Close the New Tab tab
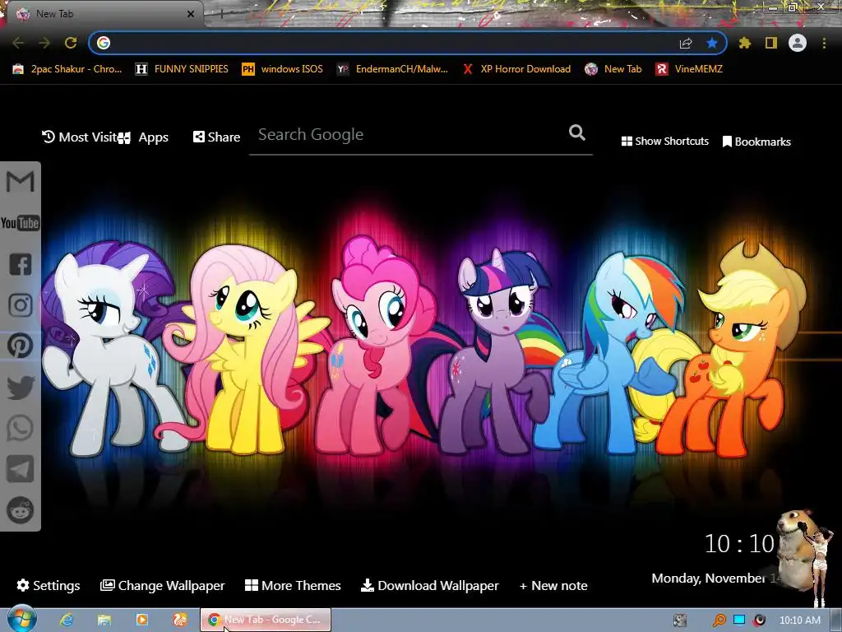 191,14
